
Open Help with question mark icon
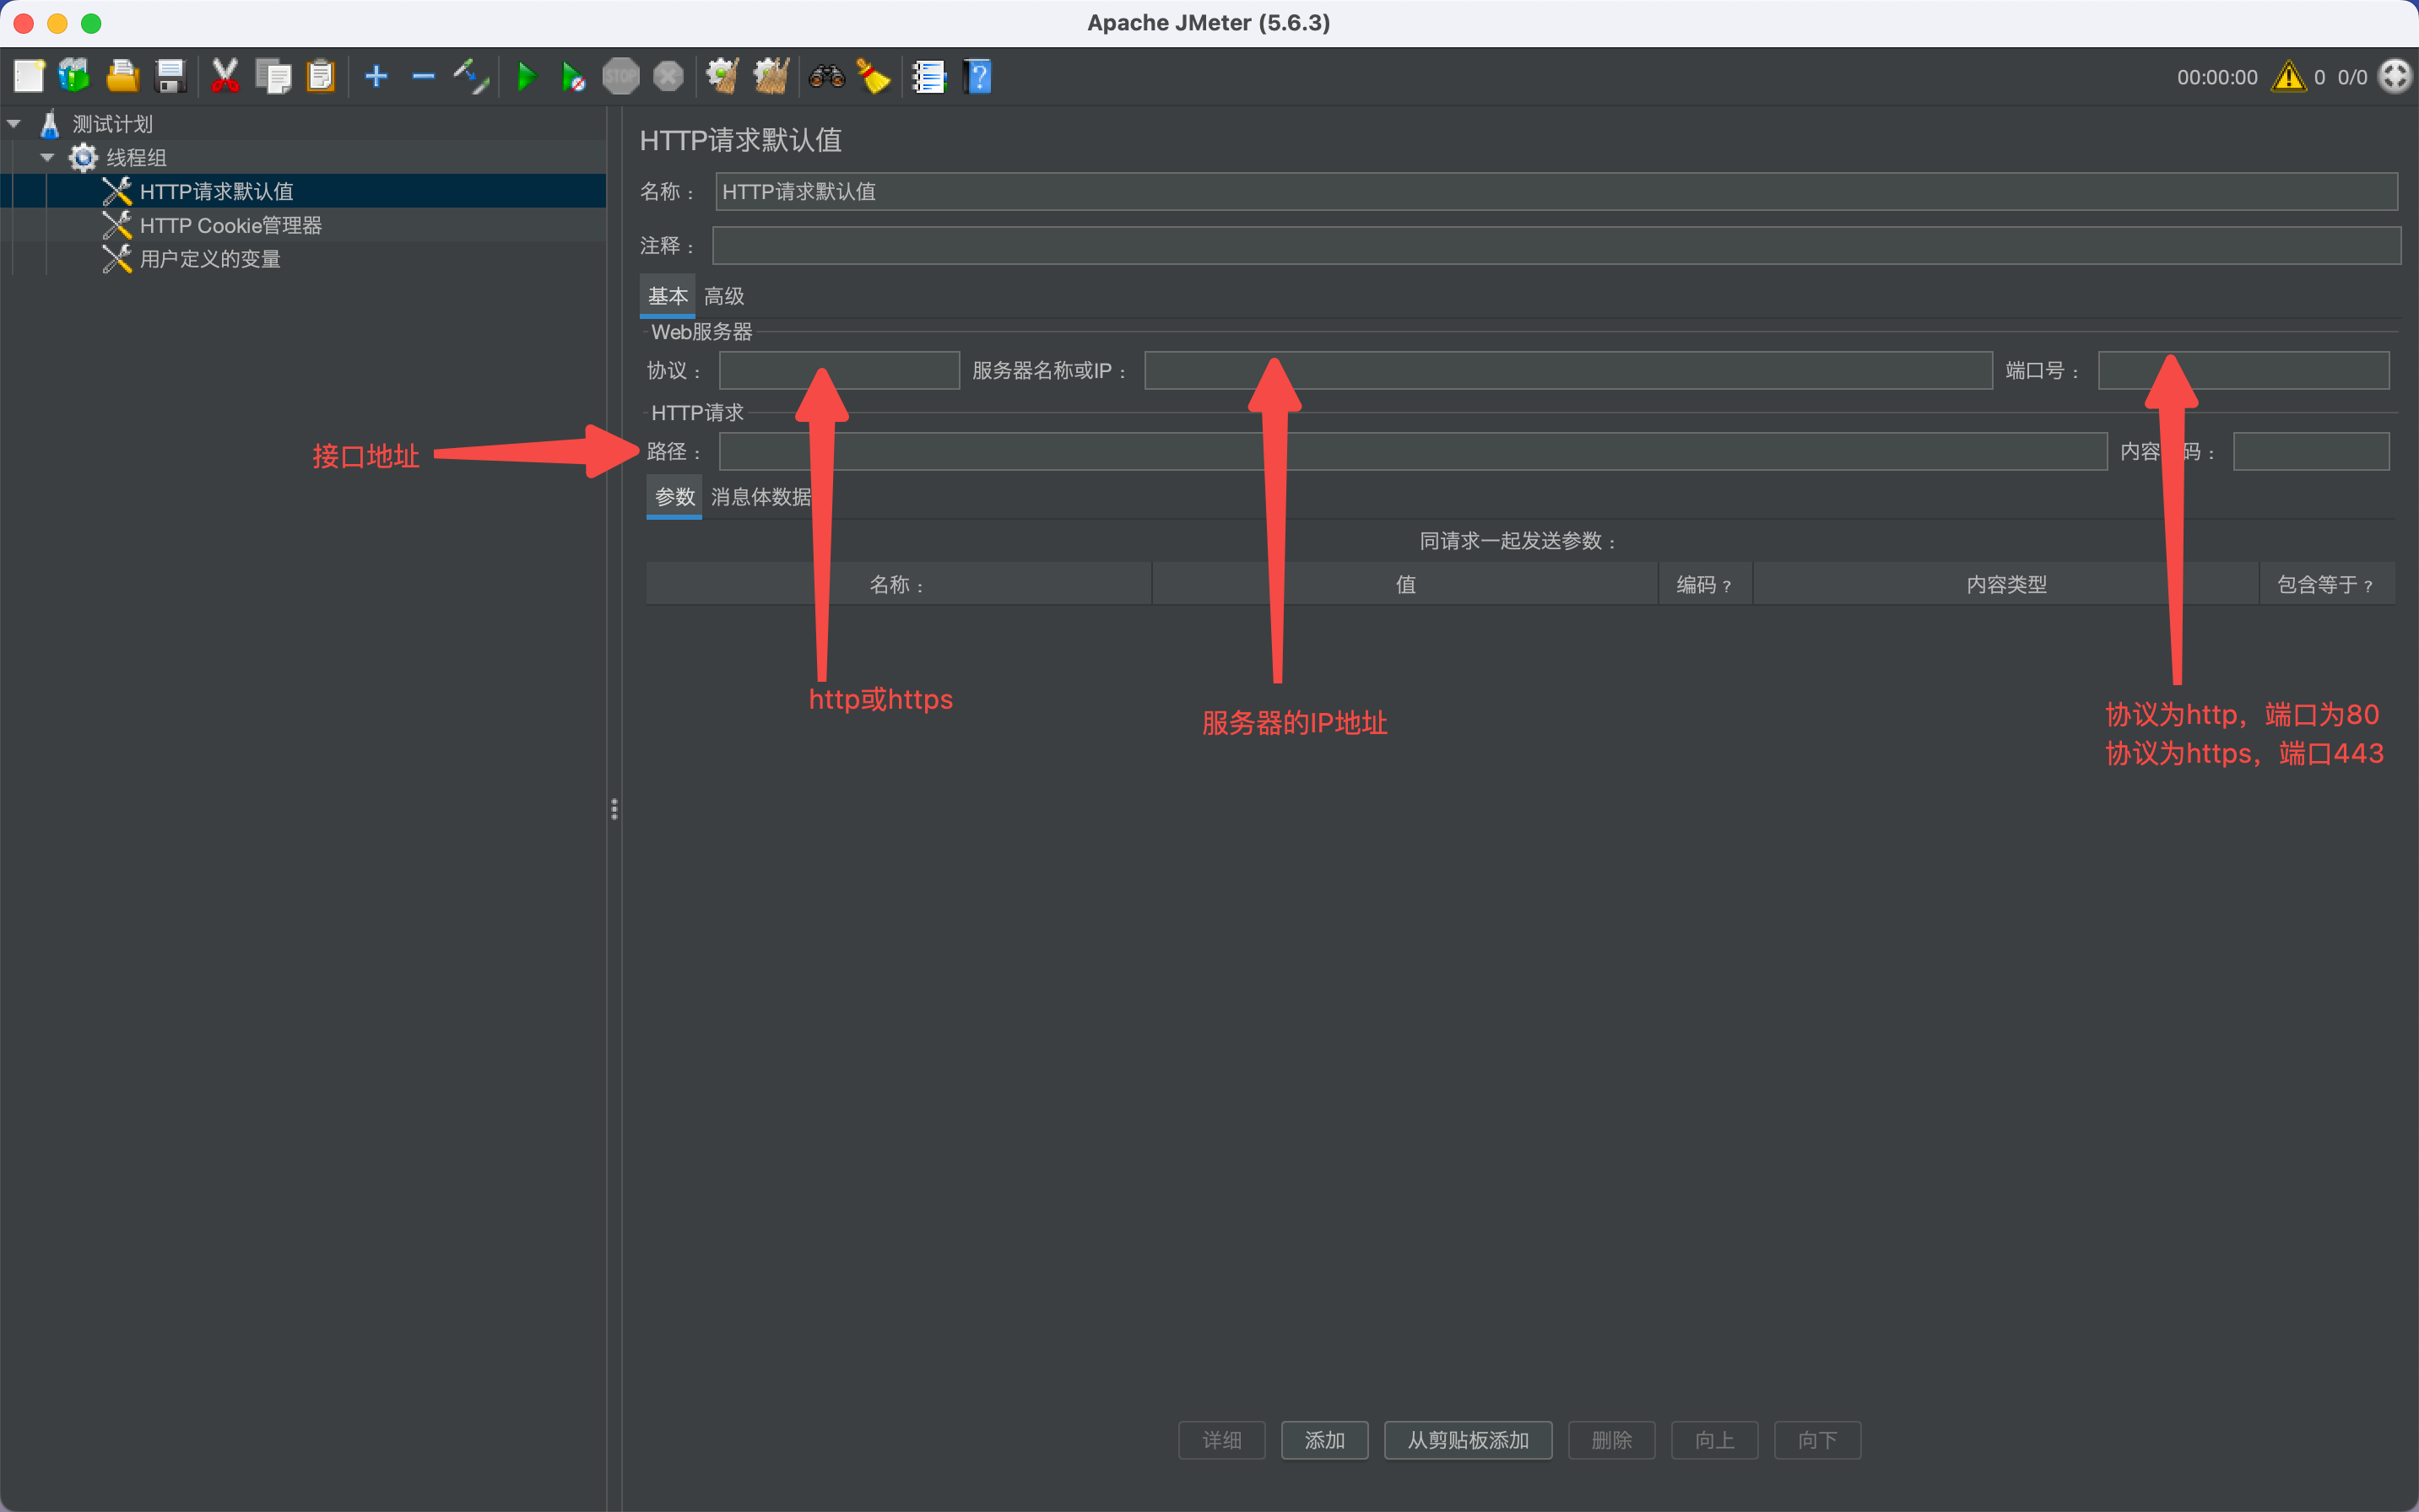pyautogui.click(x=977, y=76)
